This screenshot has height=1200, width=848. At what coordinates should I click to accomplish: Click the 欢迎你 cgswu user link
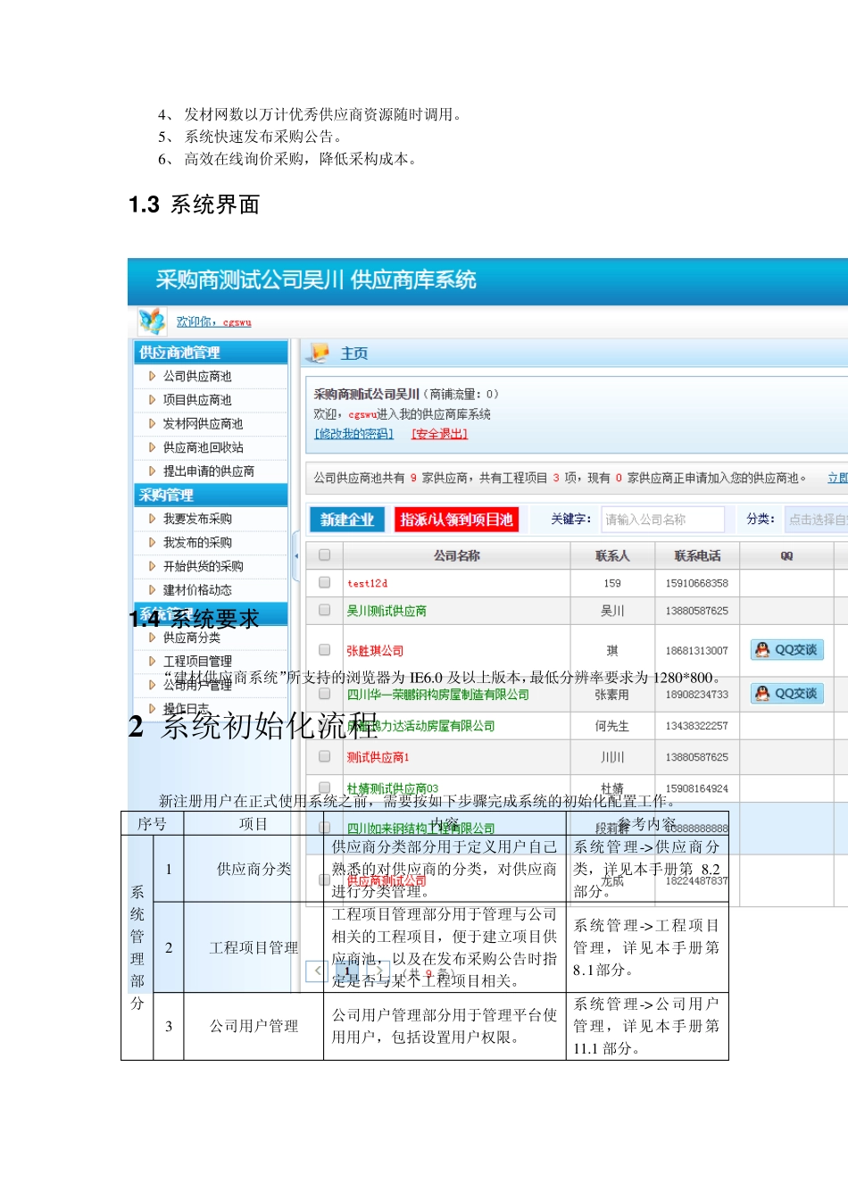point(214,321)
